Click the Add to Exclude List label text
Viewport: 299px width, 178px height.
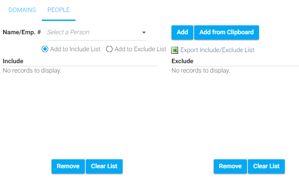[140, 49]
